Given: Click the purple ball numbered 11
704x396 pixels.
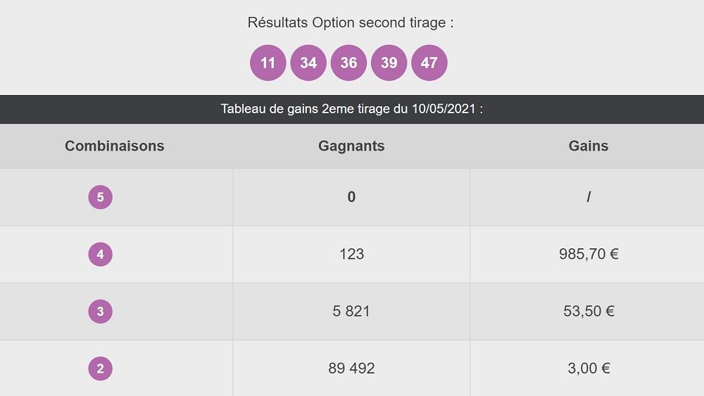Looking at the screenshot, I should [x=268, y=63].
